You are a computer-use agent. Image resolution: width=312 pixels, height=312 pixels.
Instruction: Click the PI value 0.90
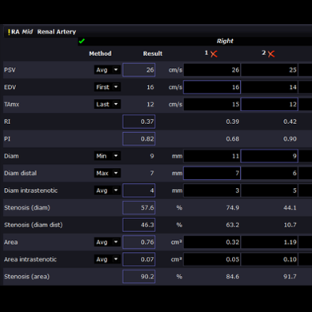coord(290,139)
